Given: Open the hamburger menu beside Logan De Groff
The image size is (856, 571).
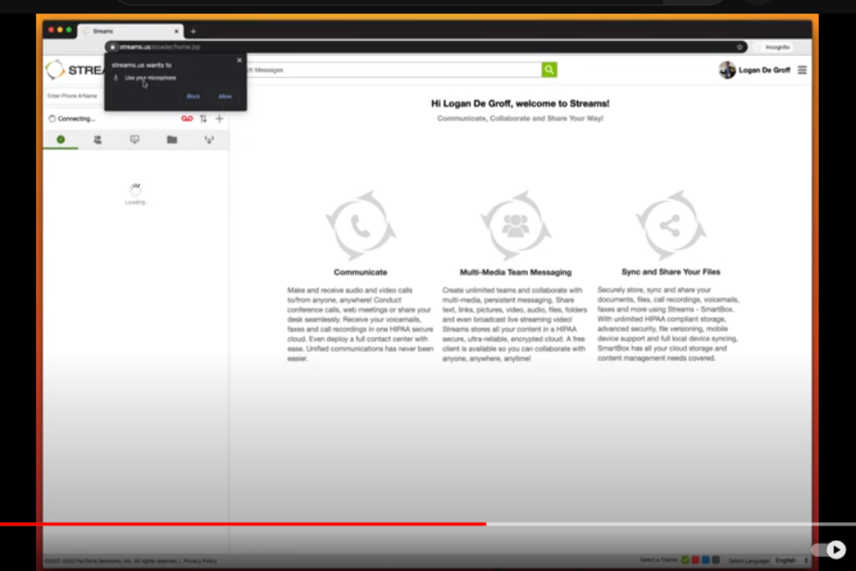Looking at the screenshot, I should click(x=802, y=70).
